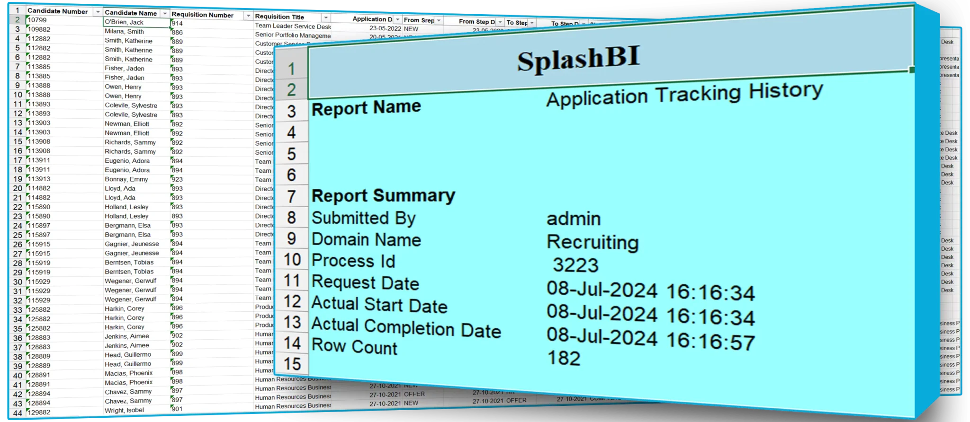Image resolution: width=970 pixels, height=422 pixels.
Task: Select the Submitted By value admin
Action: point(574,219)
